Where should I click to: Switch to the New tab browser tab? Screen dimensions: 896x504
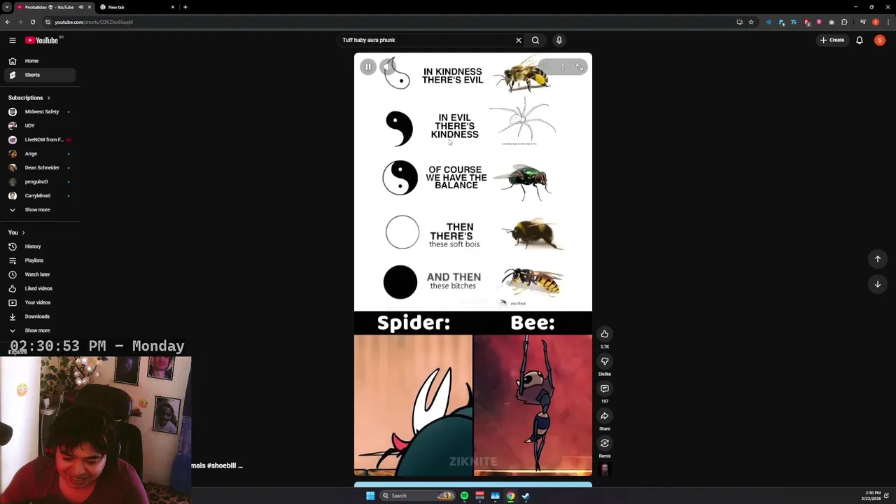click(x=136, y=7)
